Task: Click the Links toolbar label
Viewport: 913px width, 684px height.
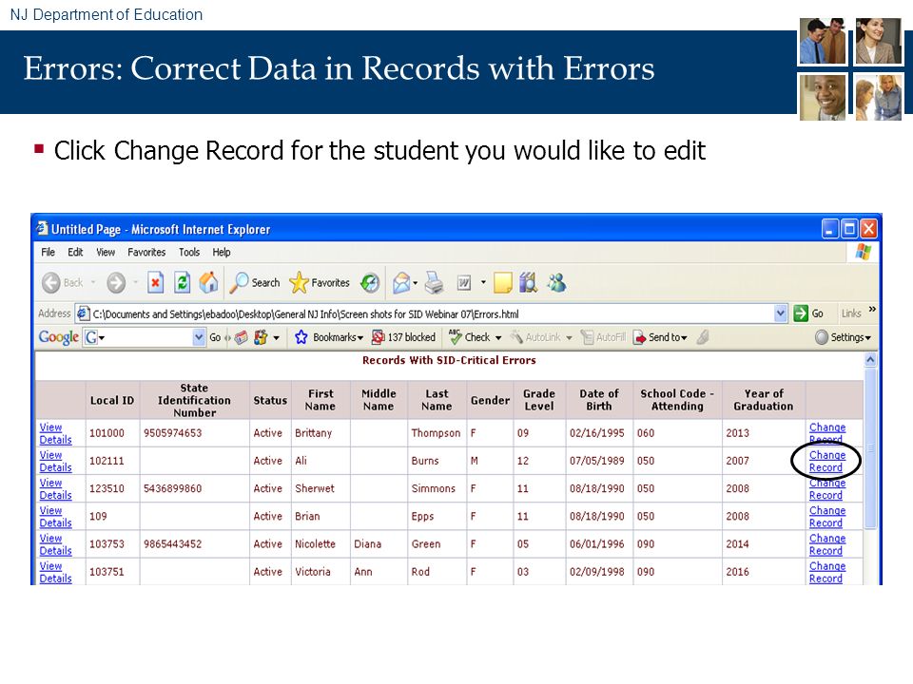Action: [850, 313]
